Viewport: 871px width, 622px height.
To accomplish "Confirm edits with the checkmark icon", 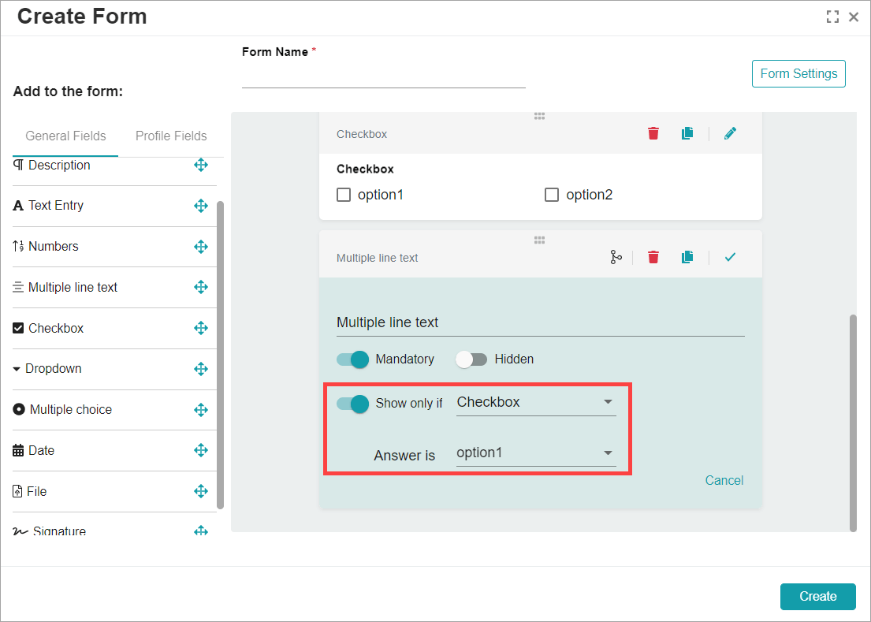I will click(731, 257).
